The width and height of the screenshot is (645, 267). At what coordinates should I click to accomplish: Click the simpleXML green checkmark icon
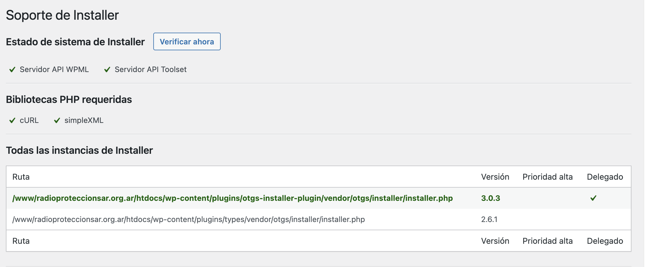tap(57, 121)
